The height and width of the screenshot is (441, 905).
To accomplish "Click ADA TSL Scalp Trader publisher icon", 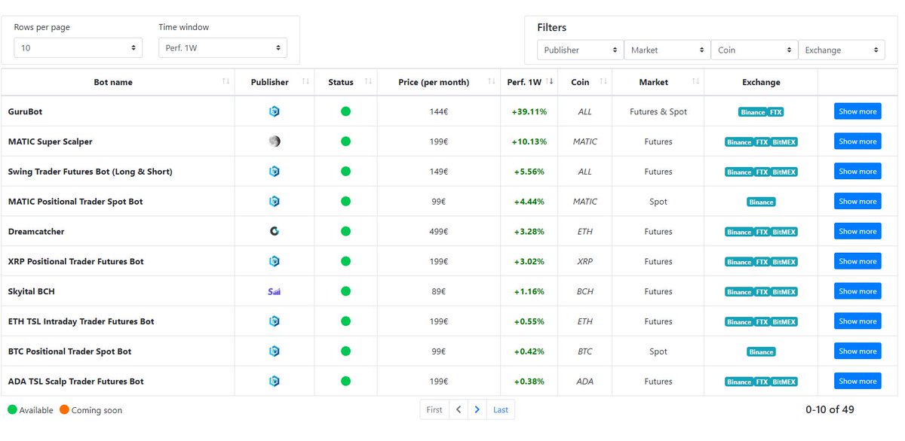I will pos(275,382).
